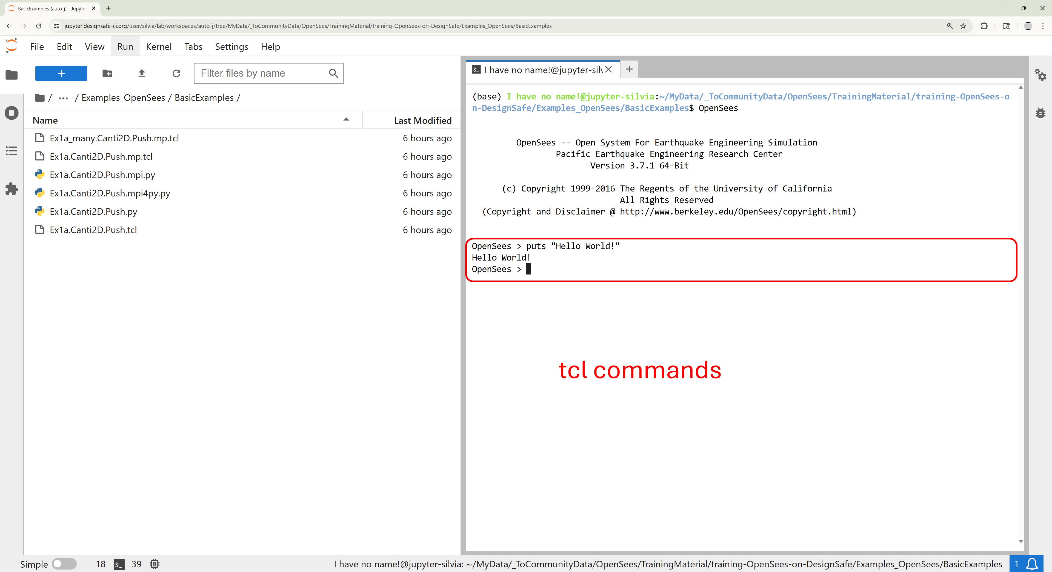Show the Table of Contents panel
This screenshot has width=1052, height=572.
(12, 151)
